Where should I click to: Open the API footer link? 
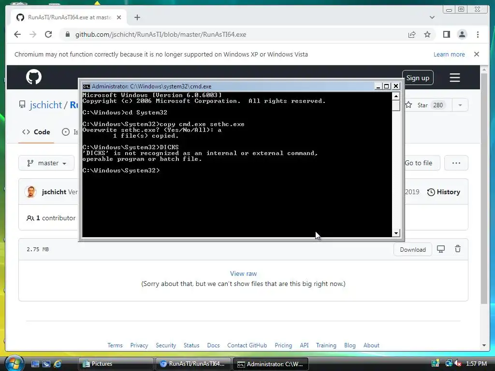pyautogui.click(x=304, y=345)
